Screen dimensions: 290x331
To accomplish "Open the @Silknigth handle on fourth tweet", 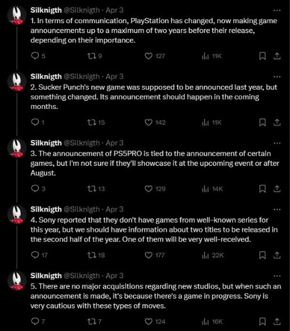I will (x=82, y=209).
